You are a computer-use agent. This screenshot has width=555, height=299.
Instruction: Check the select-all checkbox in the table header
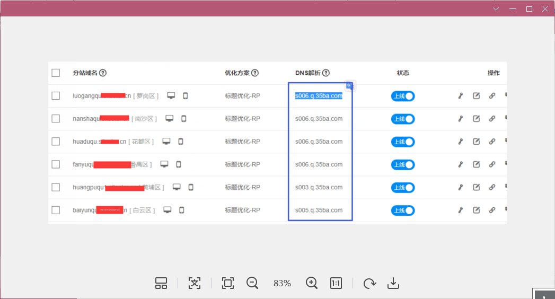[56, 73]
